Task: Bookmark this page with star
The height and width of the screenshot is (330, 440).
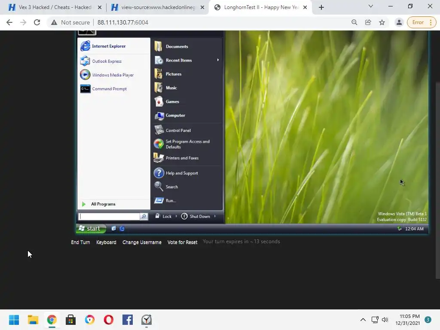Action: pyautogui.click(x=382, y=22)
